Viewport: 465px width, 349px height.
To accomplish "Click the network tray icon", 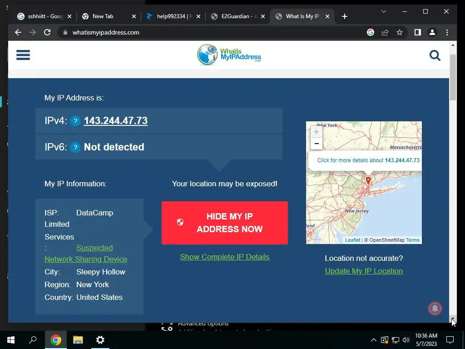I will [396, 340].
